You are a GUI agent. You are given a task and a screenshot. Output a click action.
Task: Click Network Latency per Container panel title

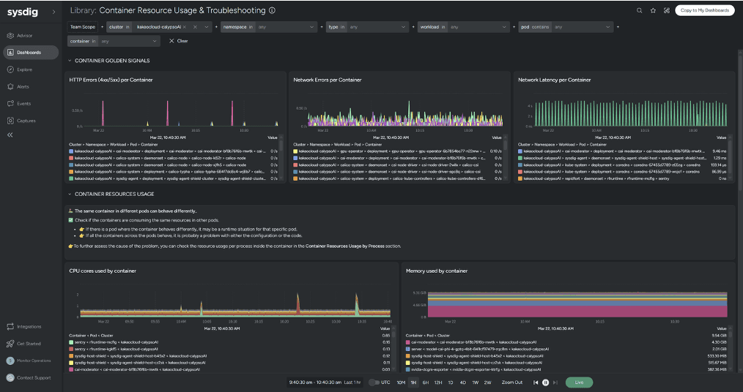point(555,80)
